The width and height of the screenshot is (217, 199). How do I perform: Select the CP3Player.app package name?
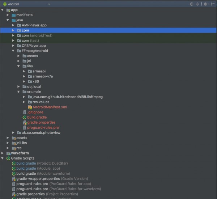click(34, 46)
